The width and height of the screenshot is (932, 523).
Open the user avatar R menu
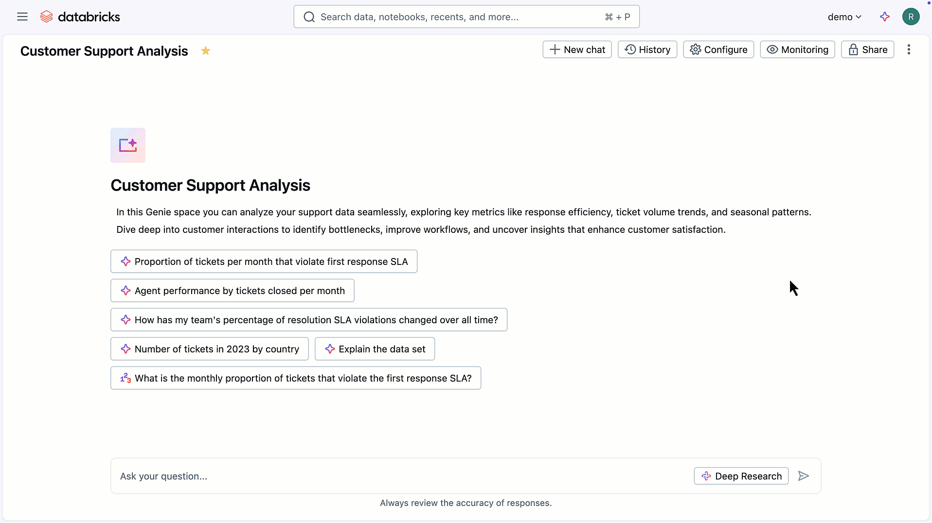click(911, 17)
